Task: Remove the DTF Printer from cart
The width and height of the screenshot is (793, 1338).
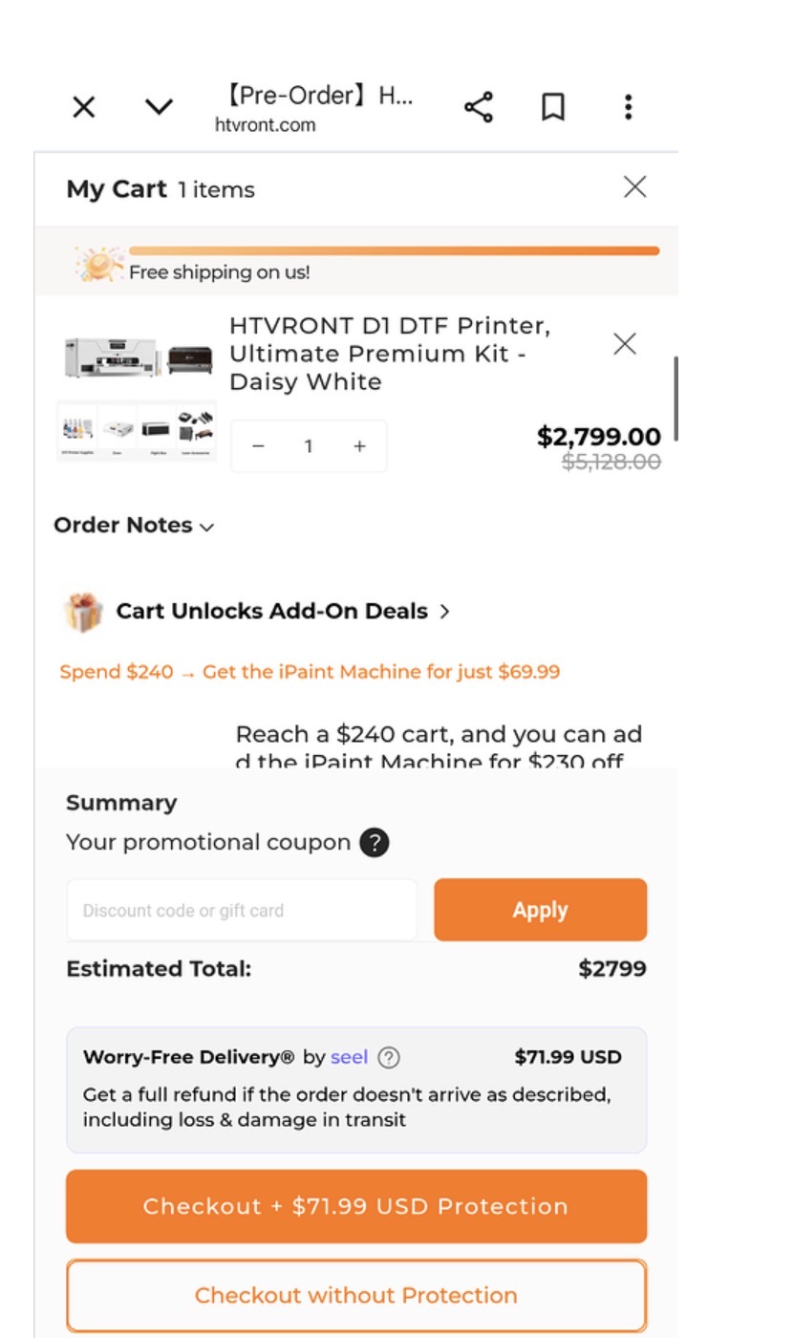Action: point(625,344)
